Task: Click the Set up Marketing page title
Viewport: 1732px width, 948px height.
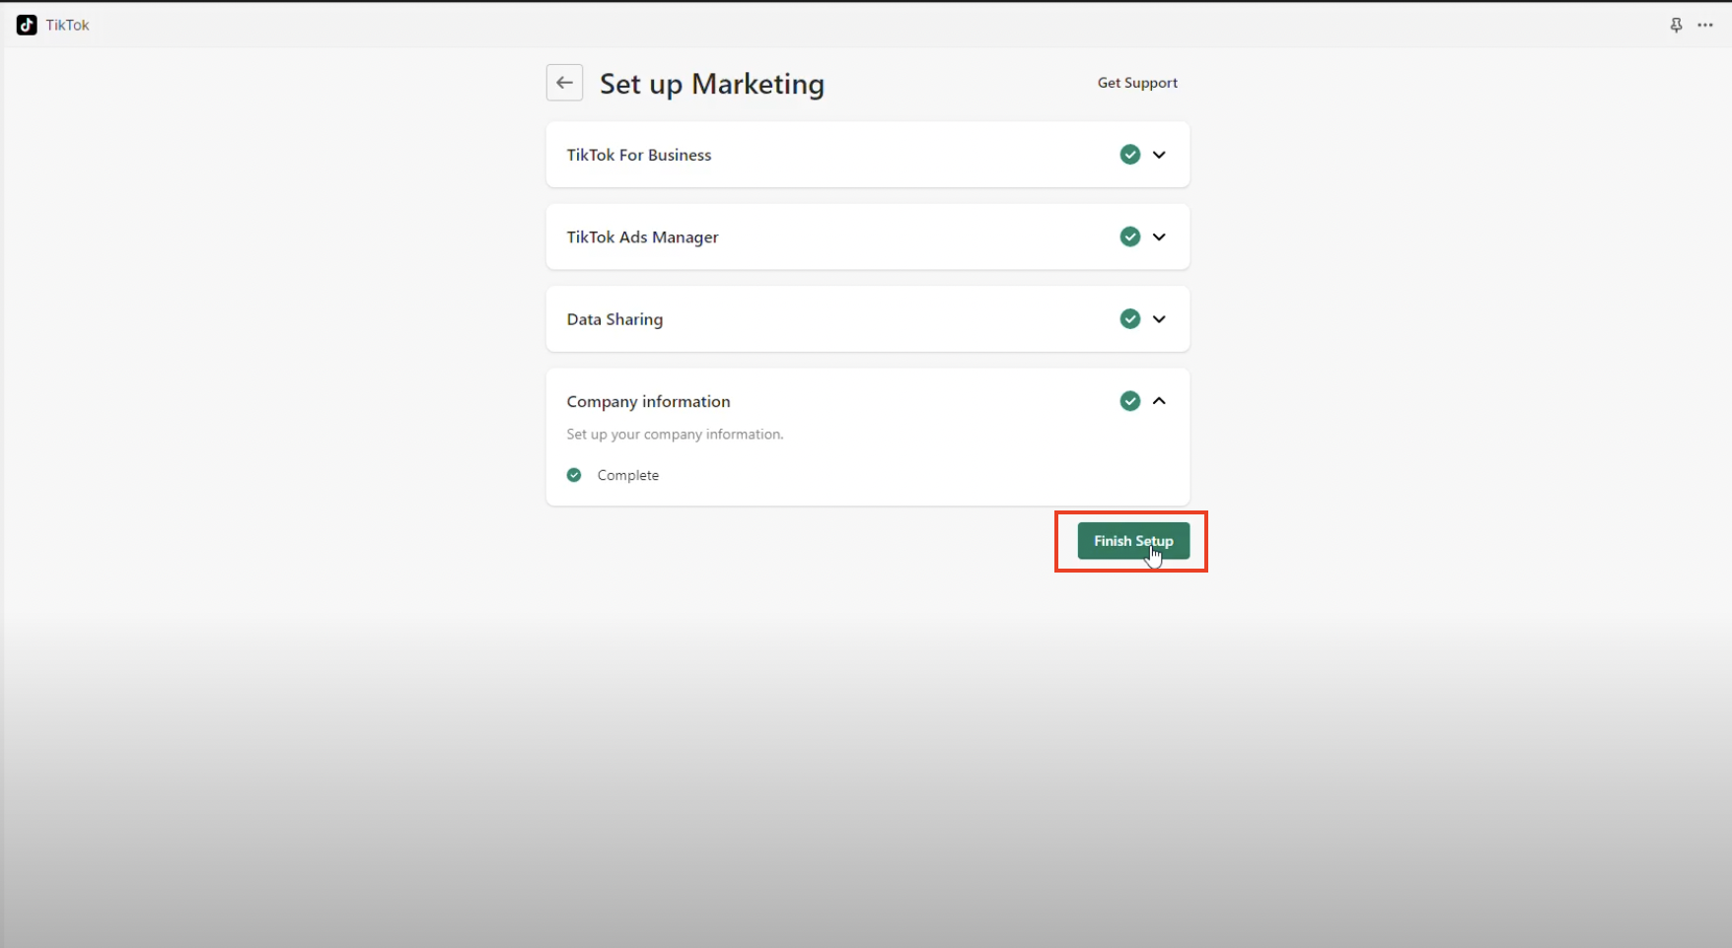Action: 712,84
